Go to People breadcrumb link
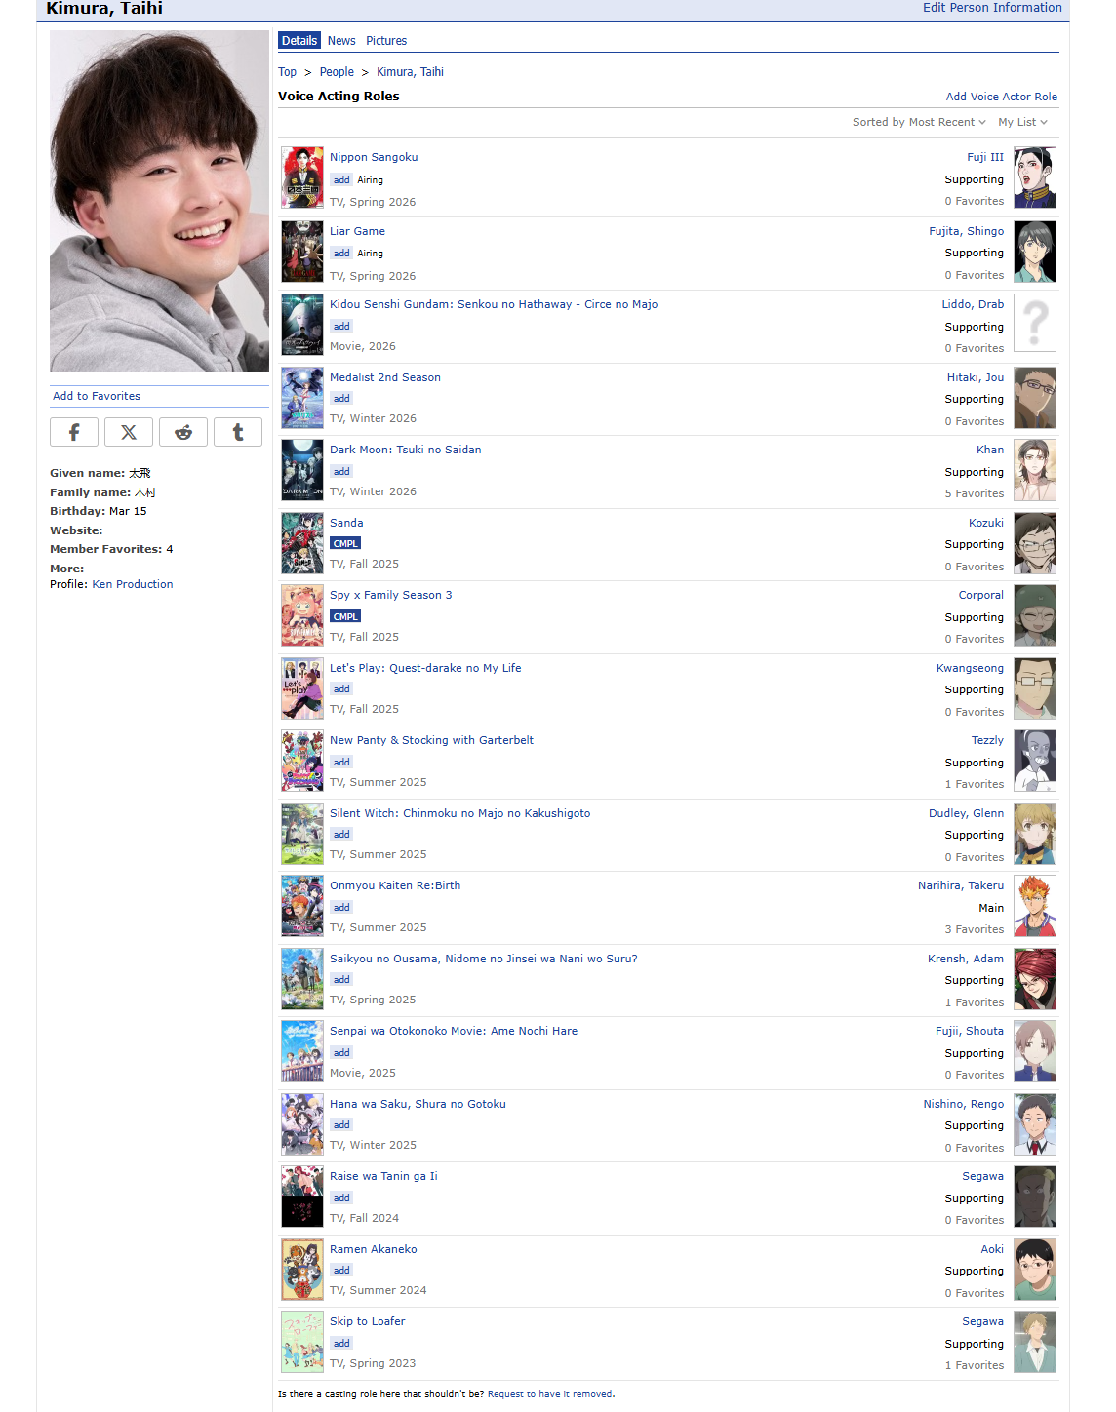The height and width of the screenshot is (1412, 1116). pyautogui.click(x=337, y=72)
